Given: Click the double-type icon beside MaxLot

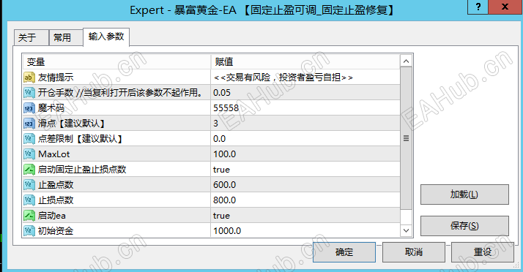Looking at the screenshot, I should coord(29,154).
